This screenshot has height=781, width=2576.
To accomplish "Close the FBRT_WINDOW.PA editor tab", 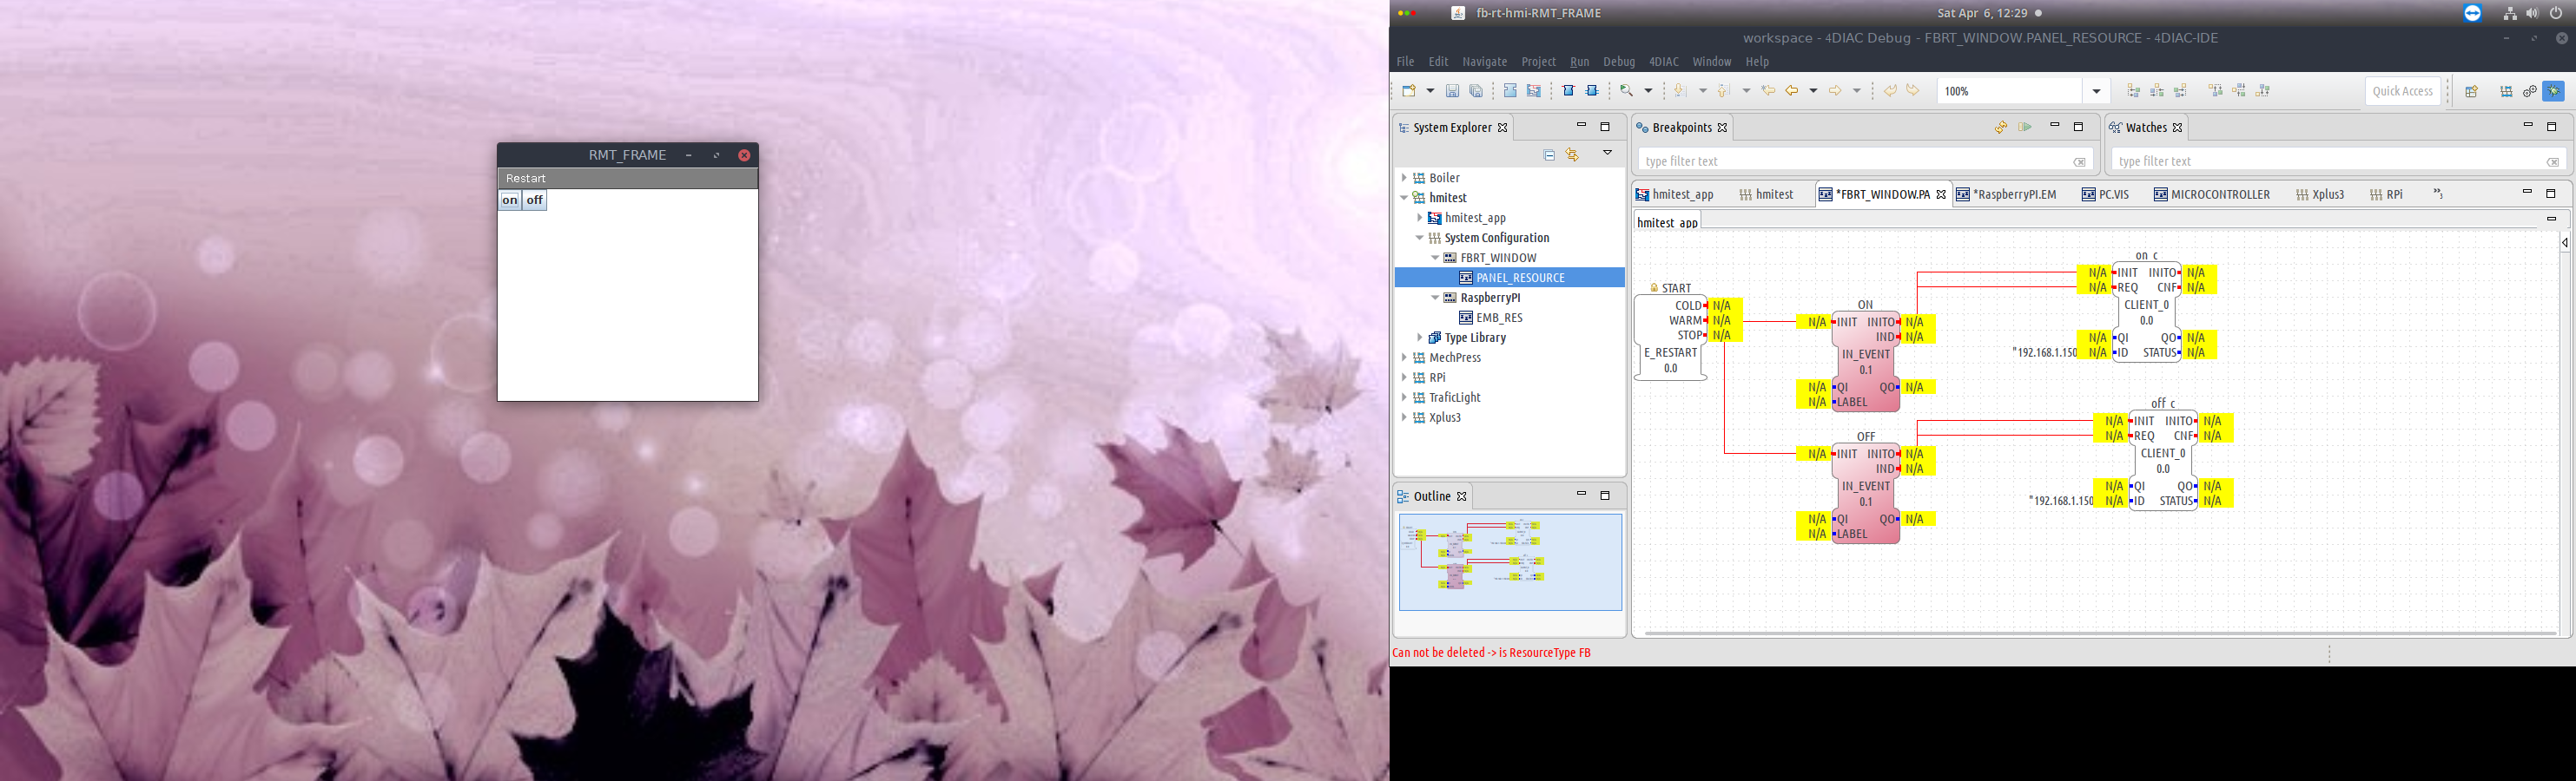I will [1941, 194].
